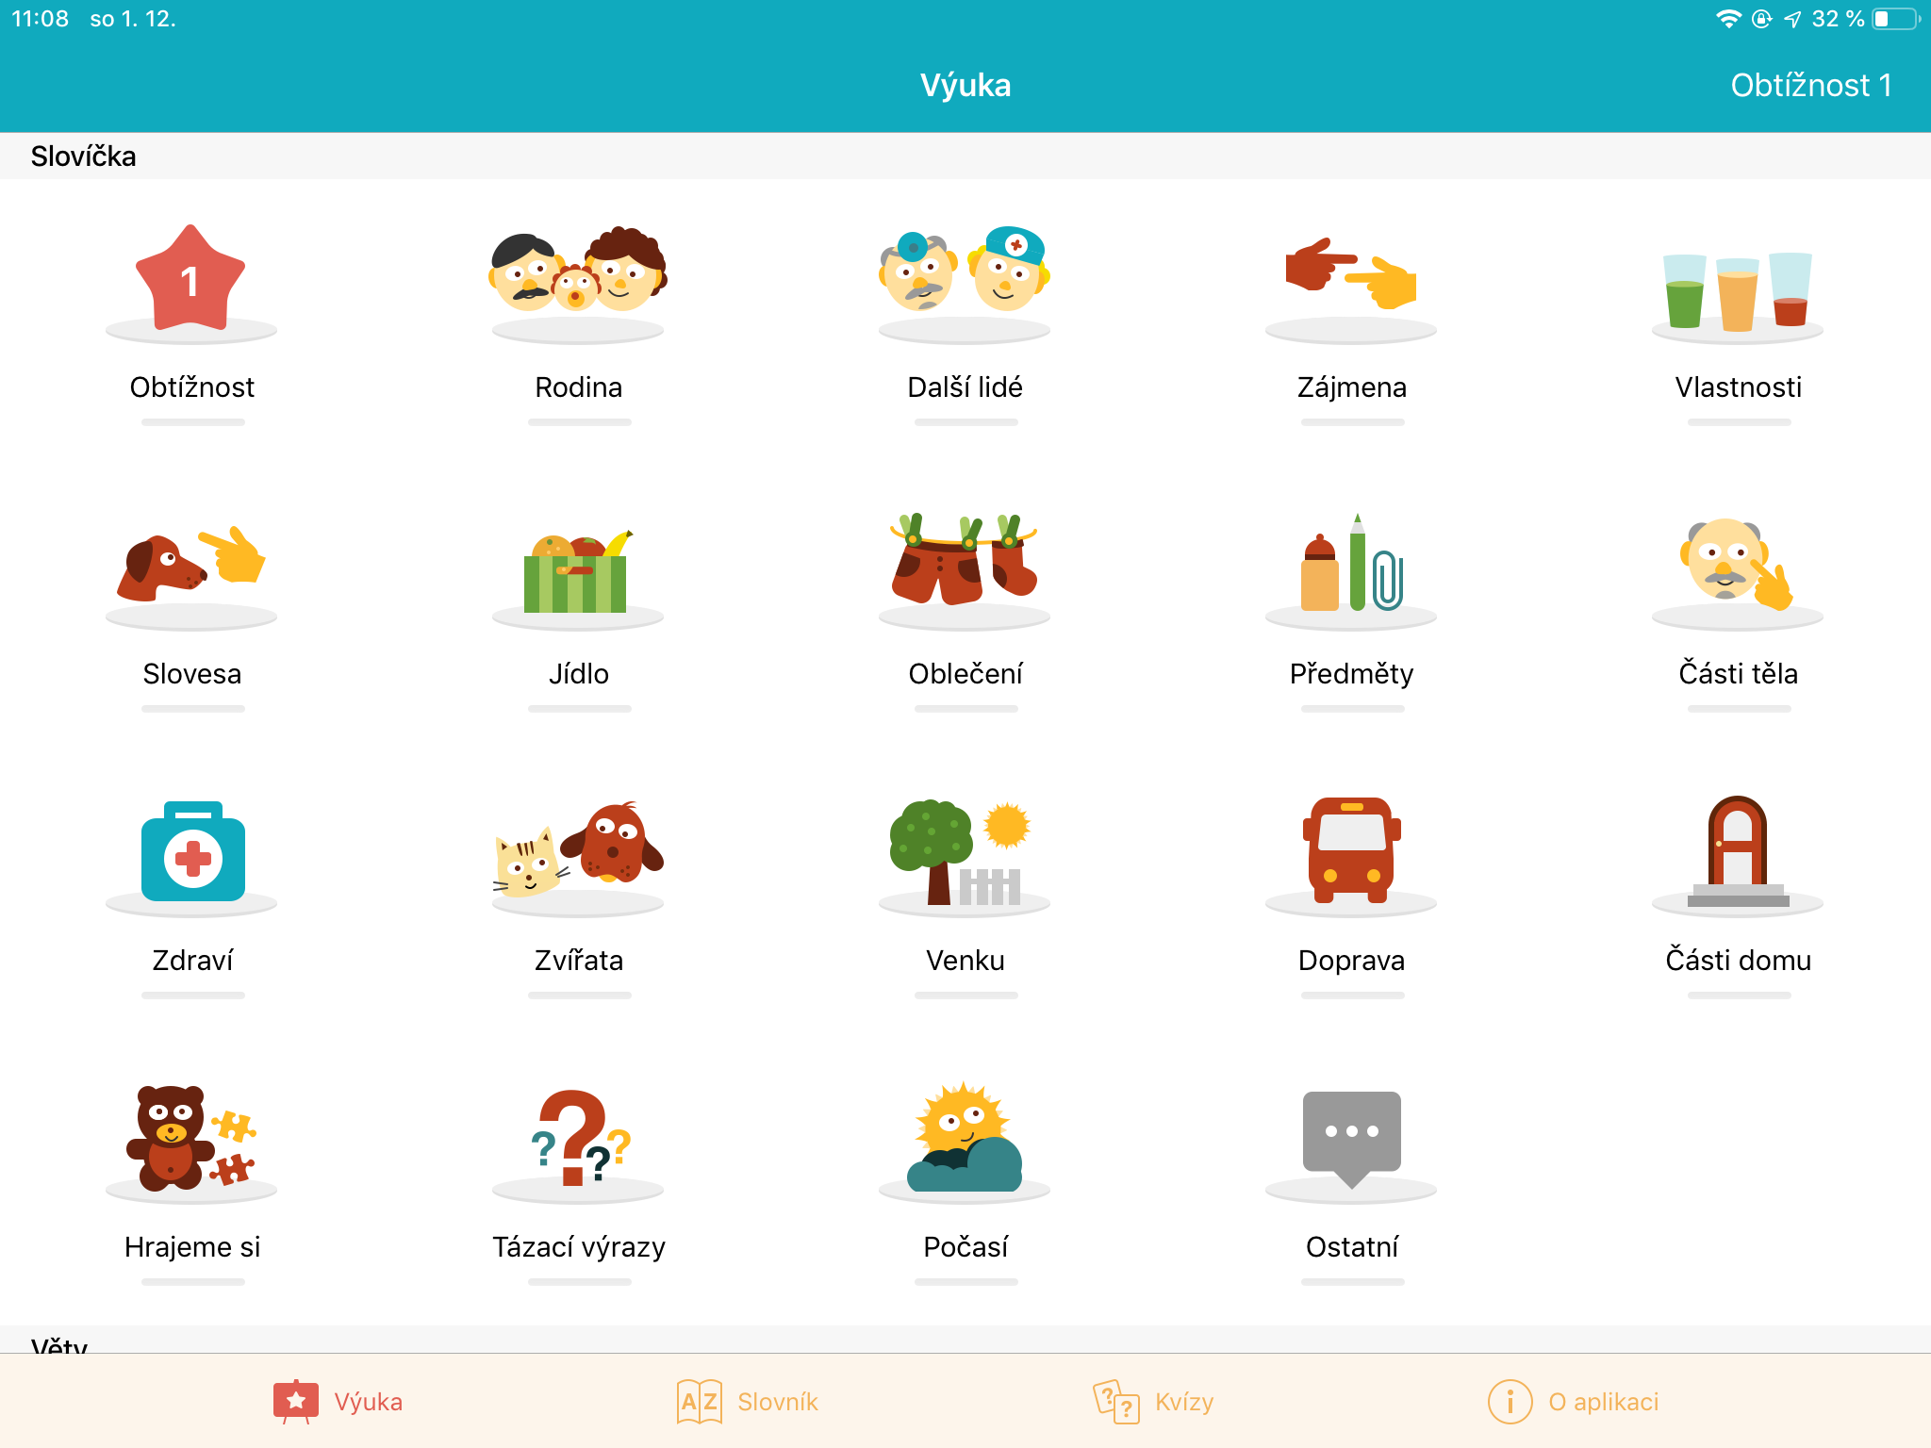Image resolution: width=1931 pixels, height=1448 pixels.
Task: Open the Obtížnost red star icon
Action: point(191,277)
